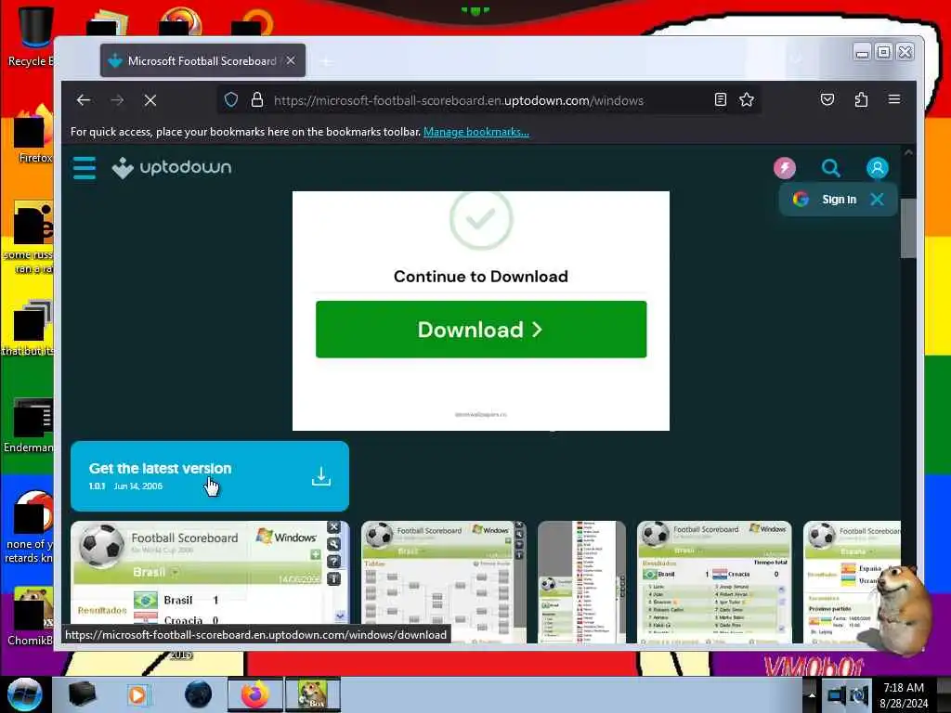Go to Uptodown home logo

(172, 167)
